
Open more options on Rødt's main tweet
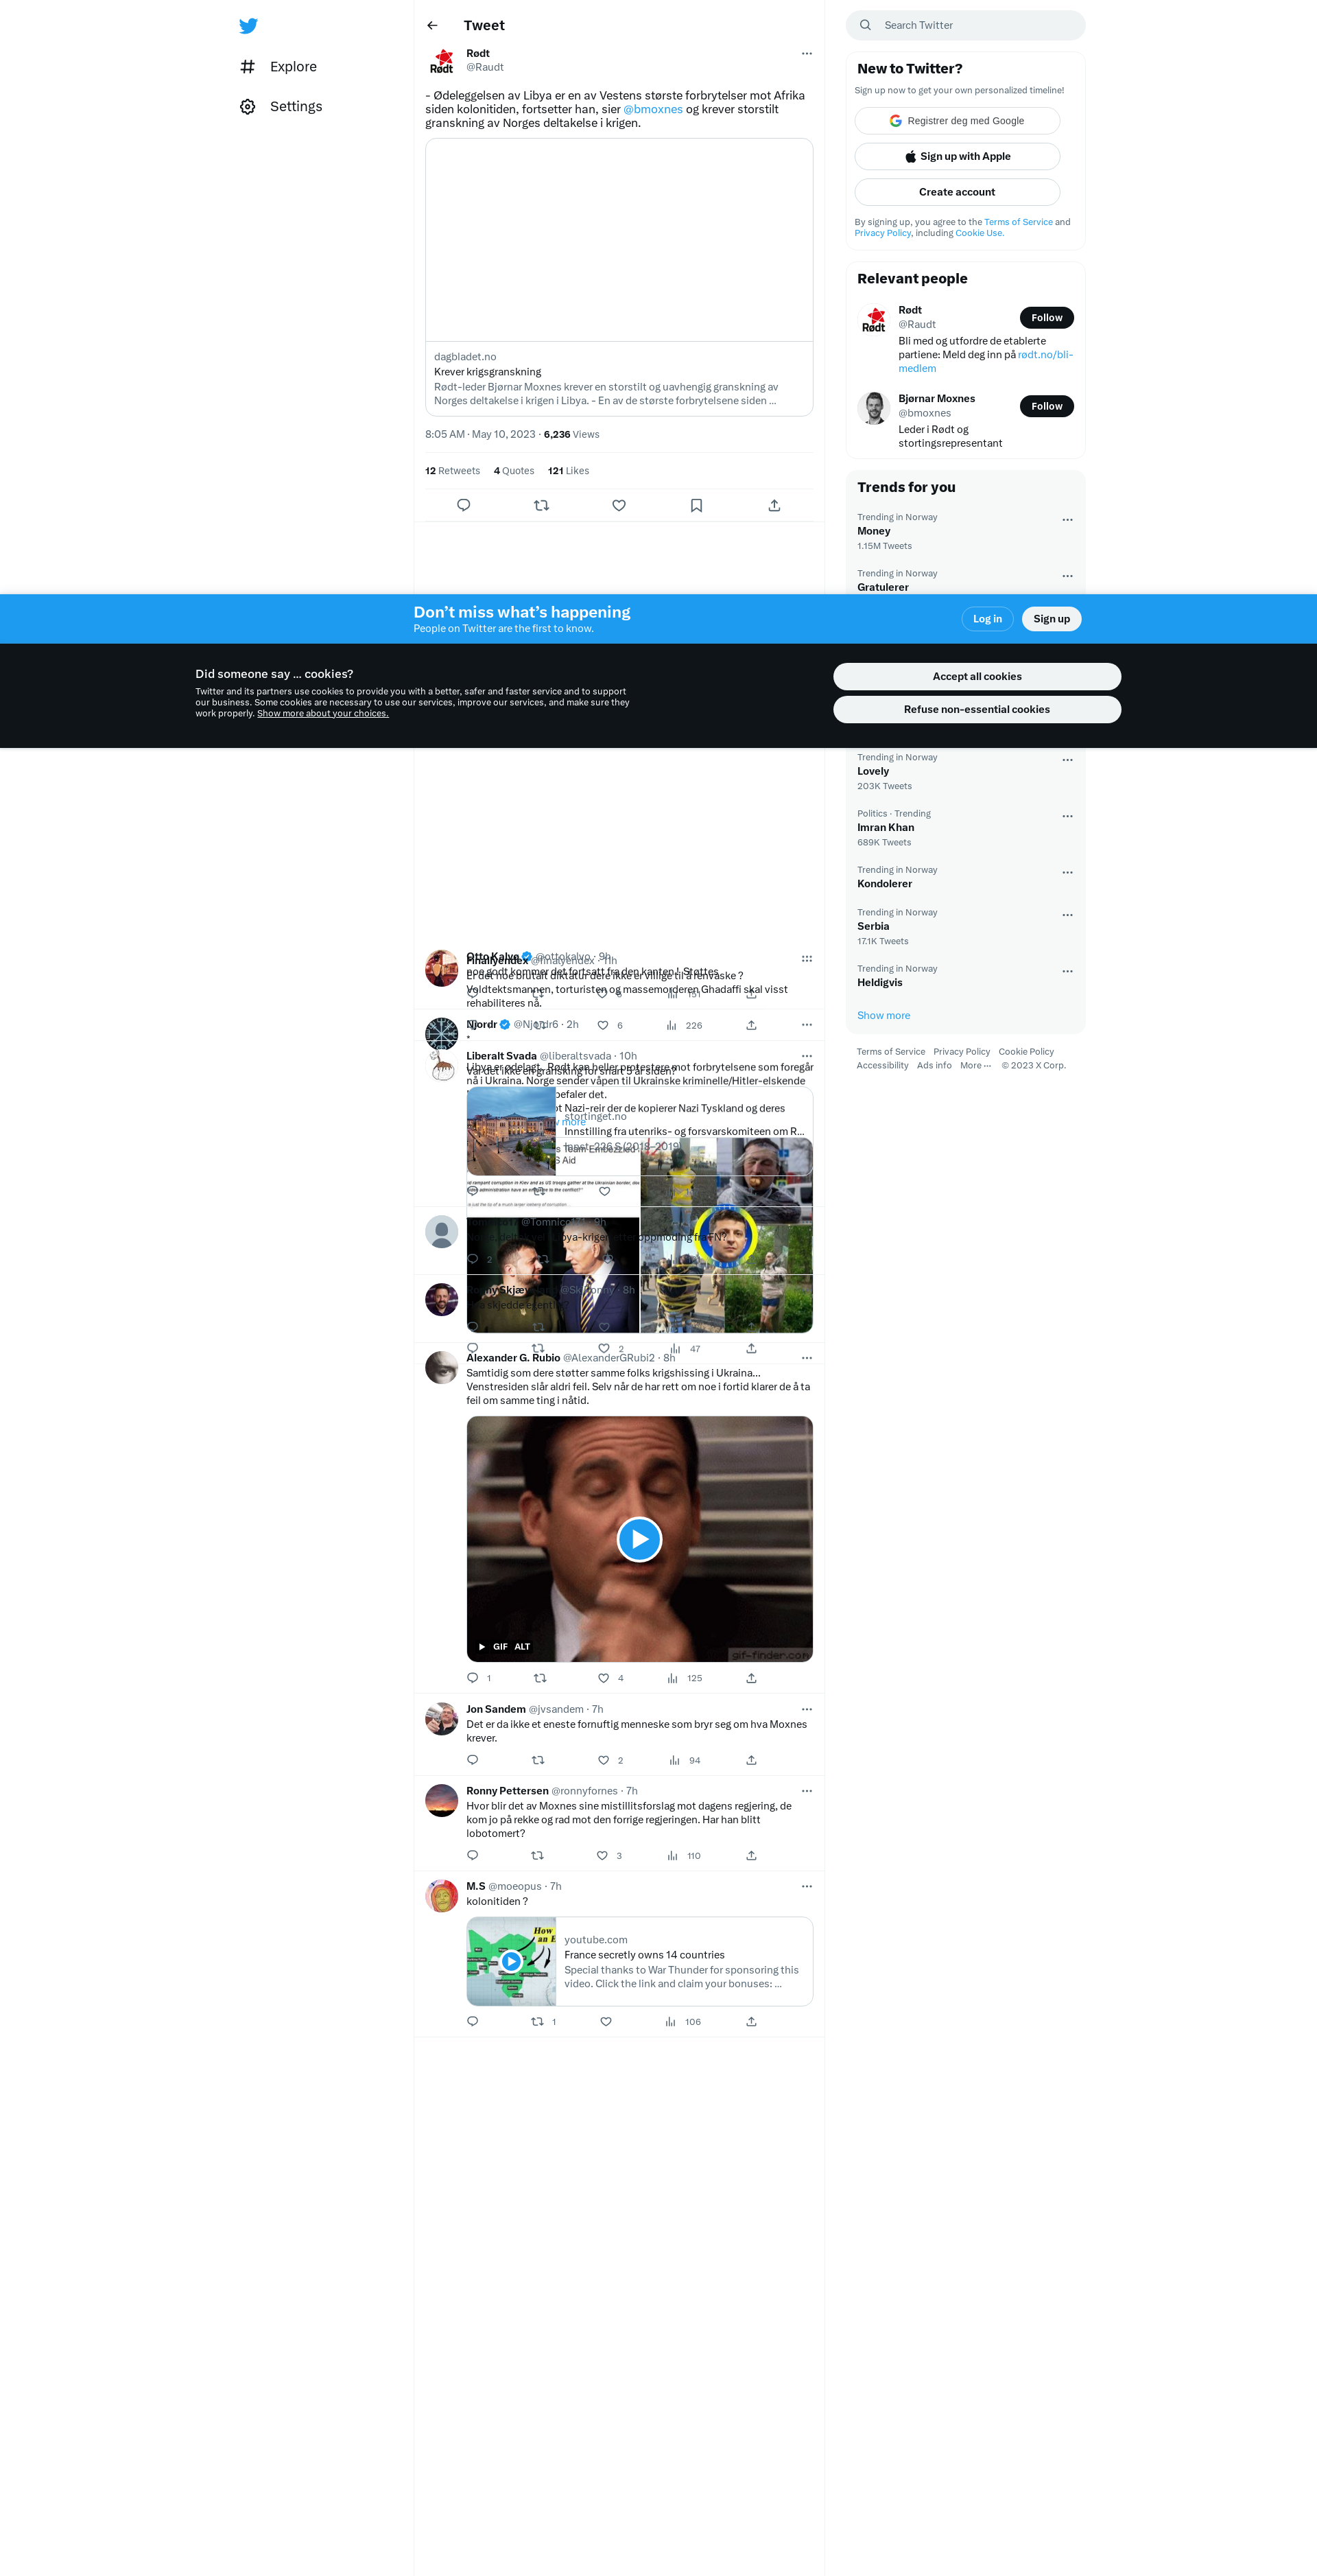click(807, 54)
